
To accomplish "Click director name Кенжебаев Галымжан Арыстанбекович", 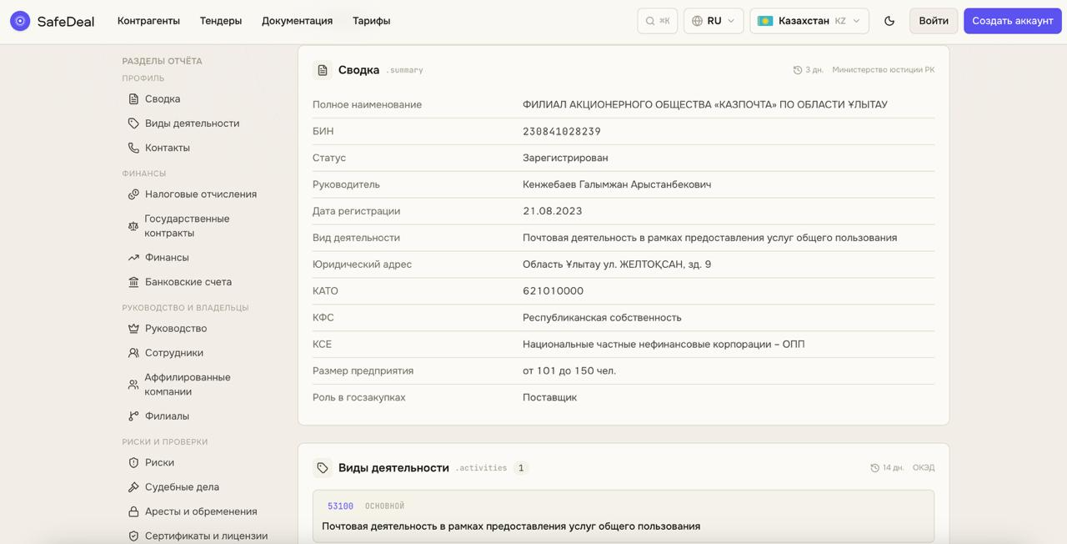I will (617, 184).
